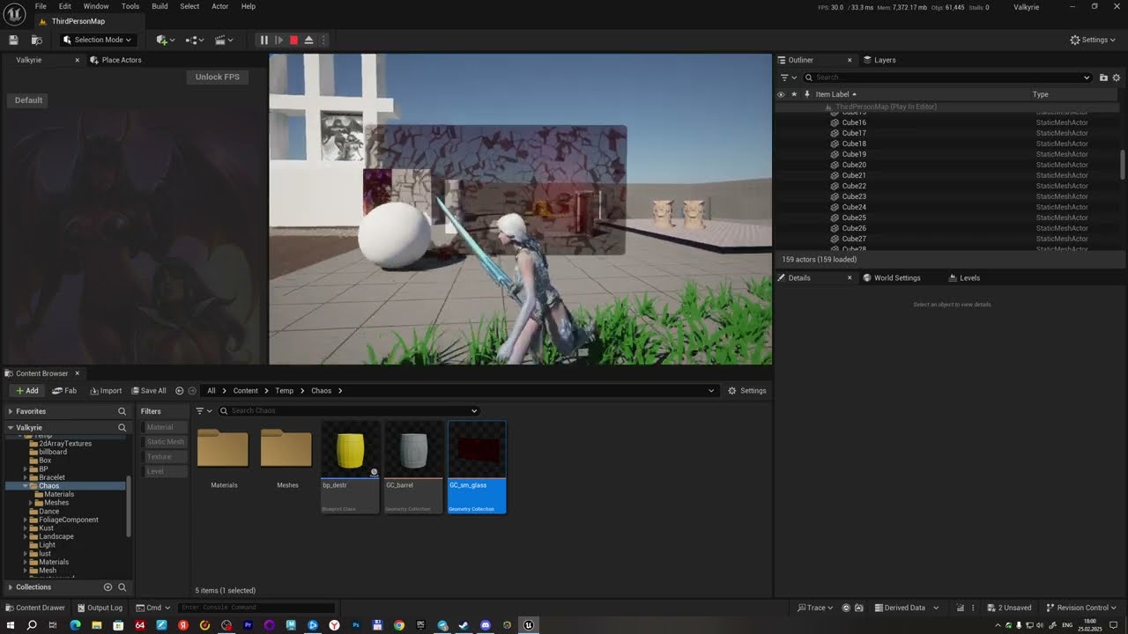The image size is (1128, 634).
Task: Click the Default button
Action: pos(28,100)
